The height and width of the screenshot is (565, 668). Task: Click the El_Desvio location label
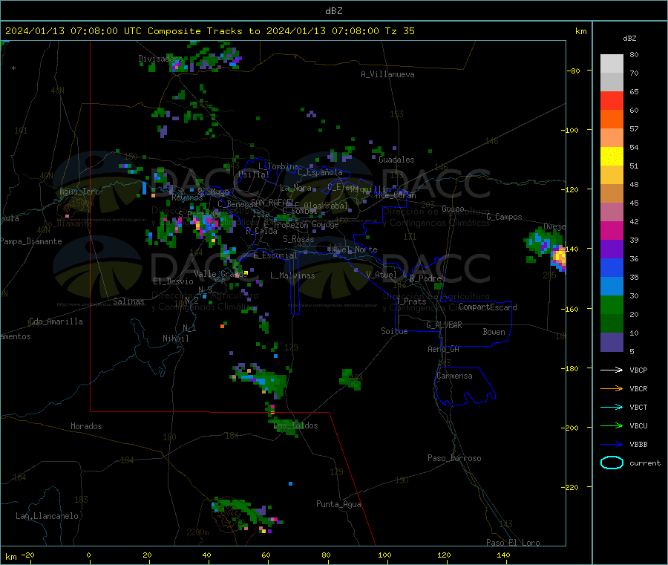tap(173, 281)
